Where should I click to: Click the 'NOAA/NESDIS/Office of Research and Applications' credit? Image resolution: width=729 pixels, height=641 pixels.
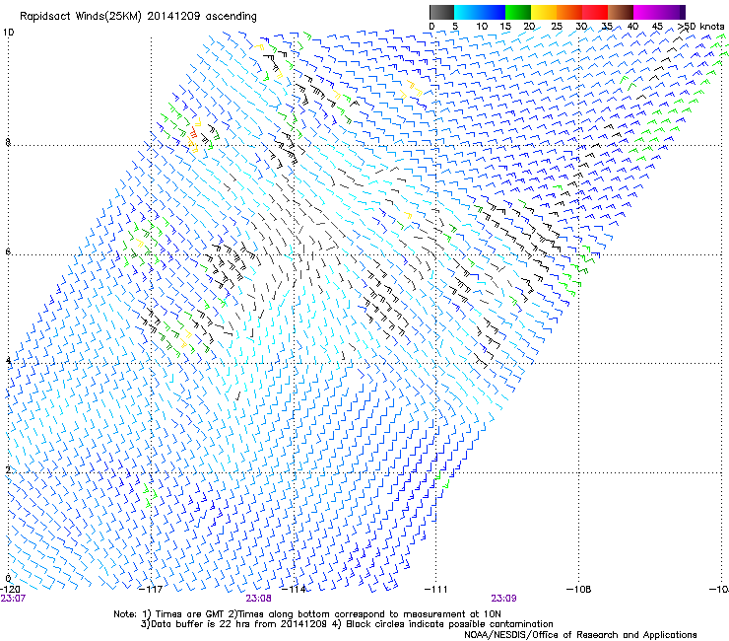[580, 635]
